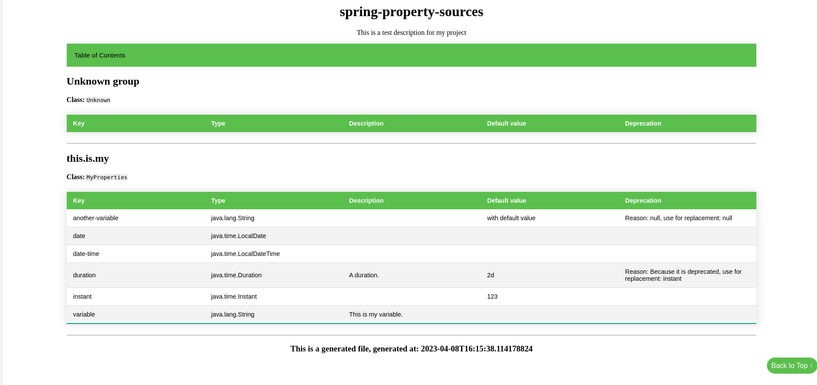Image resolution: width=817 pixels, height=385 pixels.
Task: Click Key header in Unknown group table
Action: 79,123
